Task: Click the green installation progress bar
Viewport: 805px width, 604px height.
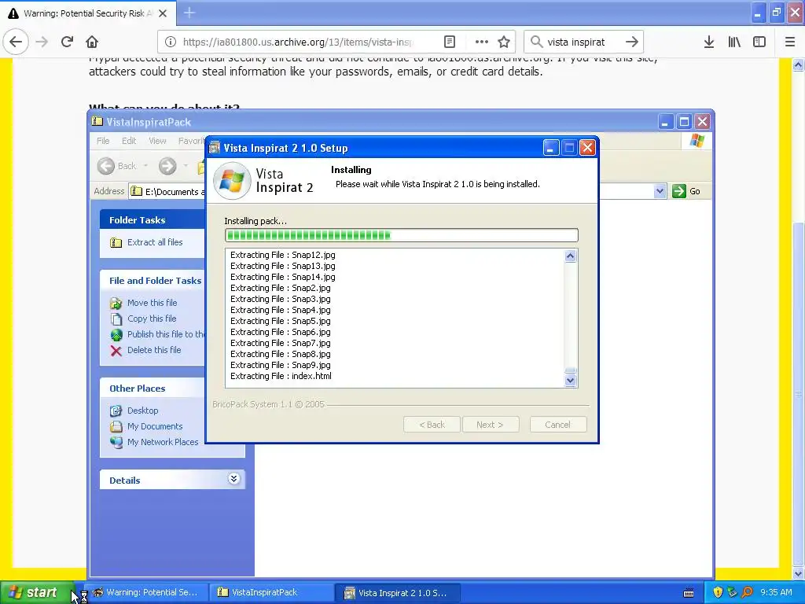Action: (x=402, y=235)
